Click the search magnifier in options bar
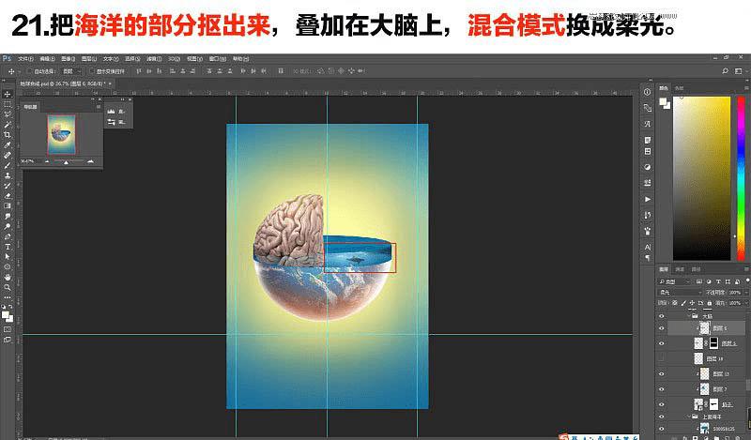Screen dimensions: 751x440 pos(725,71)
